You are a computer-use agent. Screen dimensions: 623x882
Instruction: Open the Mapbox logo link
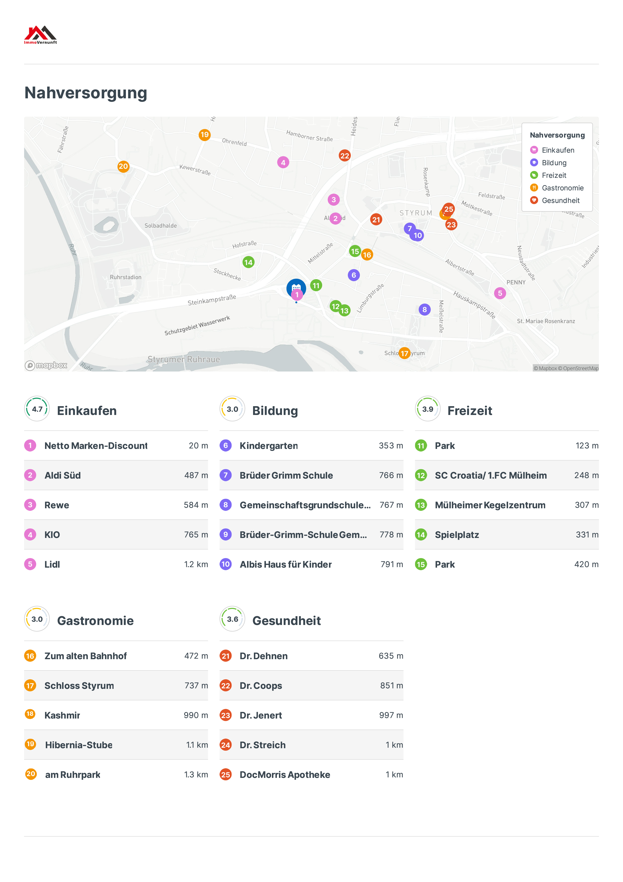[46, 365]
